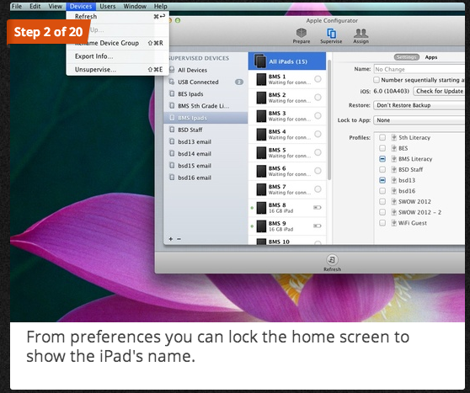Toggle the BMS Literacy profile checkbox
This screenshot has height=393, width=470.
coord(382,159)
